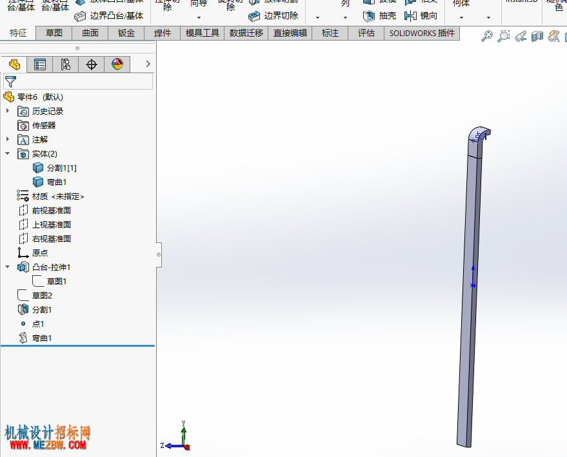567x457 pixels.
Task: Click the 凸台-拉伸1 extrude feature icon
Action: pyautogui.click(x=23, y=267)
